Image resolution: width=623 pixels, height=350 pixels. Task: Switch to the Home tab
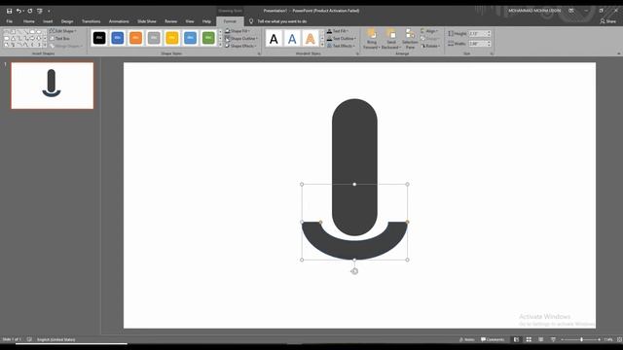click(28, 21)
